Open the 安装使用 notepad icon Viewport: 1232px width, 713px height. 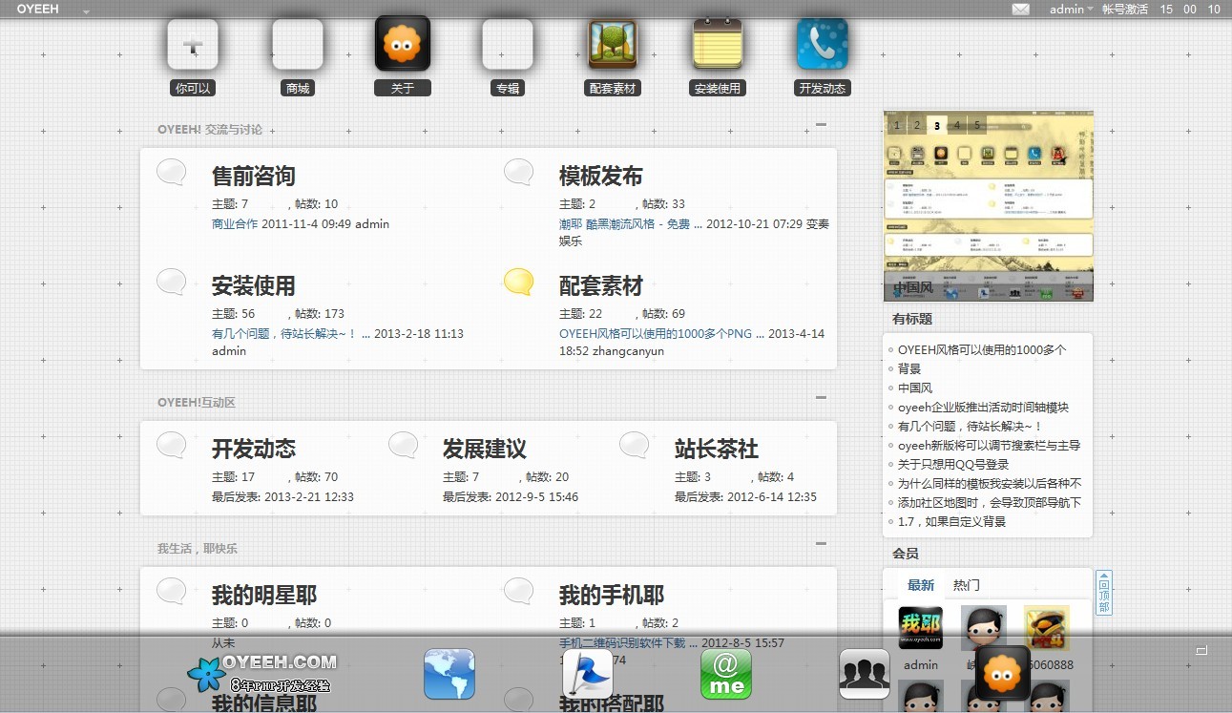(718, 44)
